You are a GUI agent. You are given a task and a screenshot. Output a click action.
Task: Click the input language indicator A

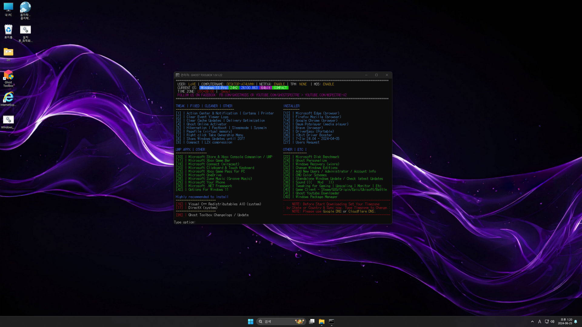coord(540,322)
